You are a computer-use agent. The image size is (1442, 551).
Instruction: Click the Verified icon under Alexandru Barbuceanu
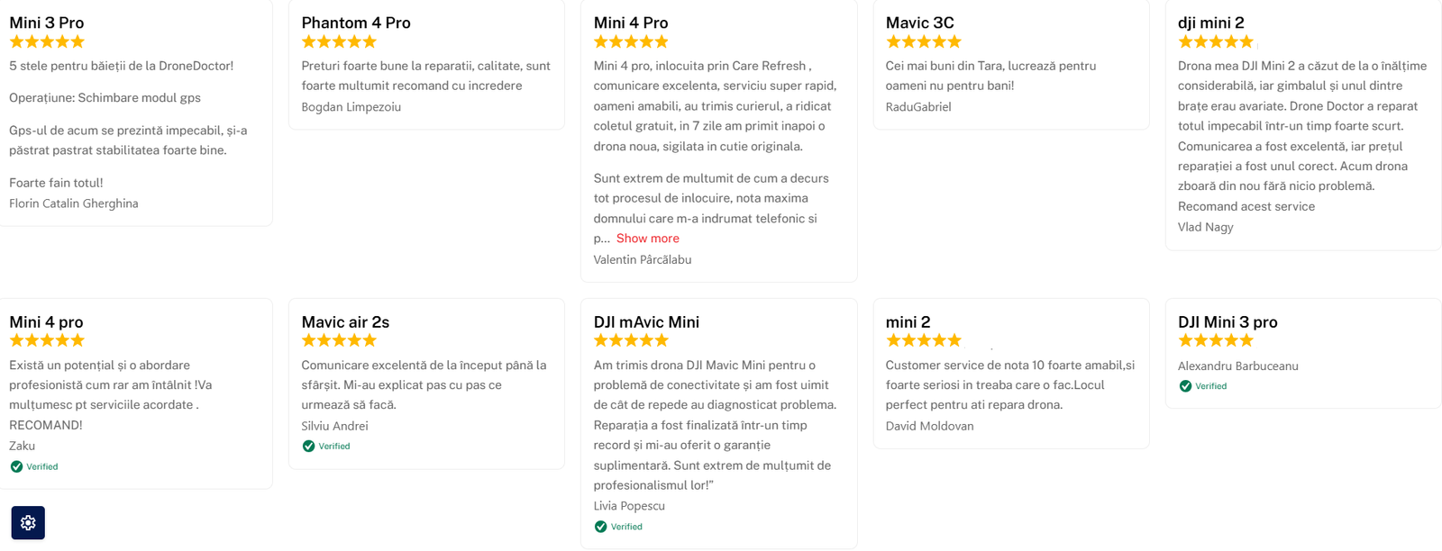coord(1186,386)
